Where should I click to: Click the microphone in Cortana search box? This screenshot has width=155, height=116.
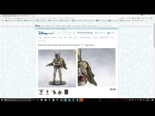coord(30,100)
